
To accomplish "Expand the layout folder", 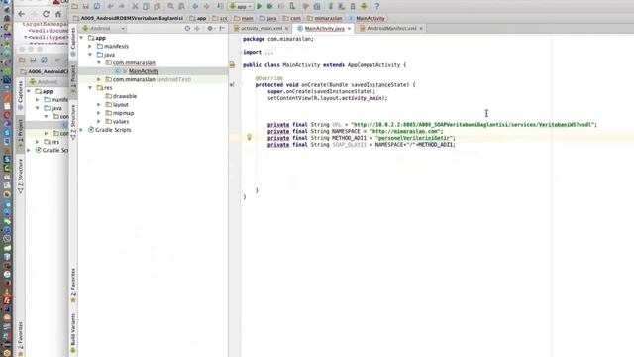I will pos(99,104).
